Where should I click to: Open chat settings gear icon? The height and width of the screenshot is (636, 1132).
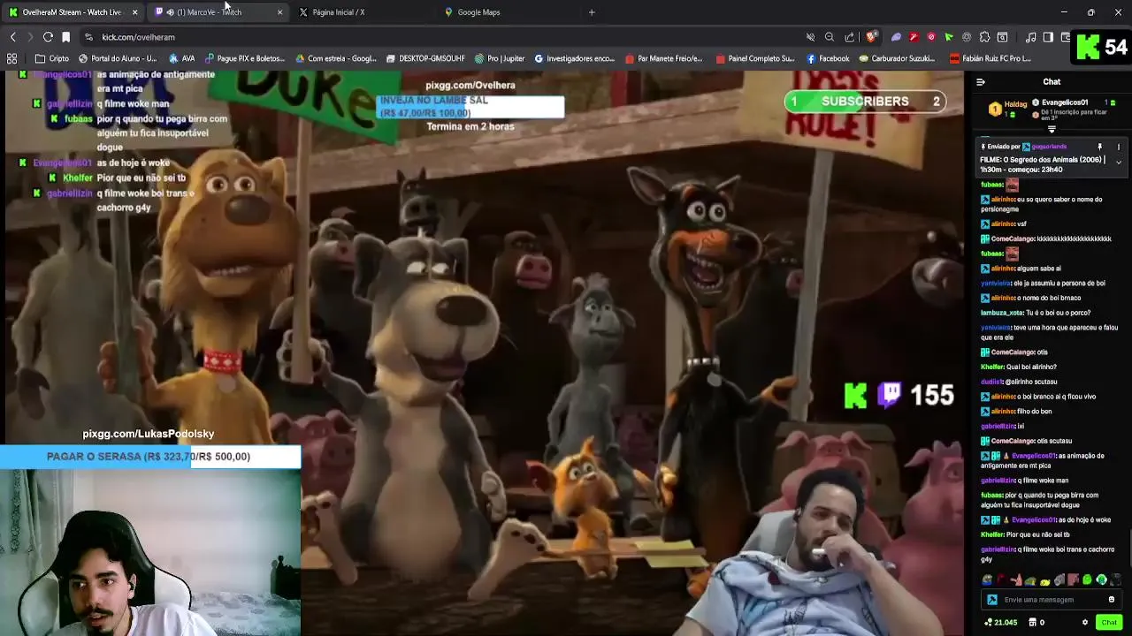coord(1085,622)
